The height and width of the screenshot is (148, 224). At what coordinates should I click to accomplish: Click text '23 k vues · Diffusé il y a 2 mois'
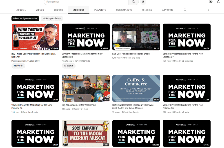click(x=176, y=112)
